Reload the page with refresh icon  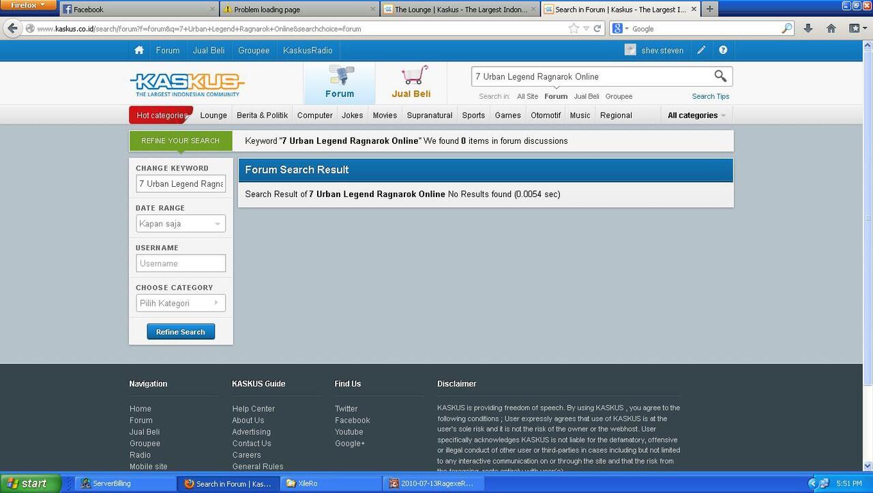pos(597,29)
